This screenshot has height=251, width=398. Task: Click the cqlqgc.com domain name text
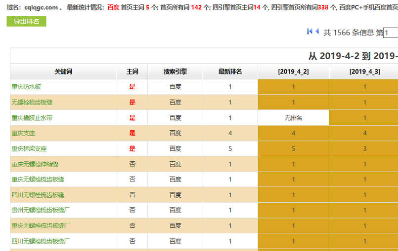click(x=41, y=7)
